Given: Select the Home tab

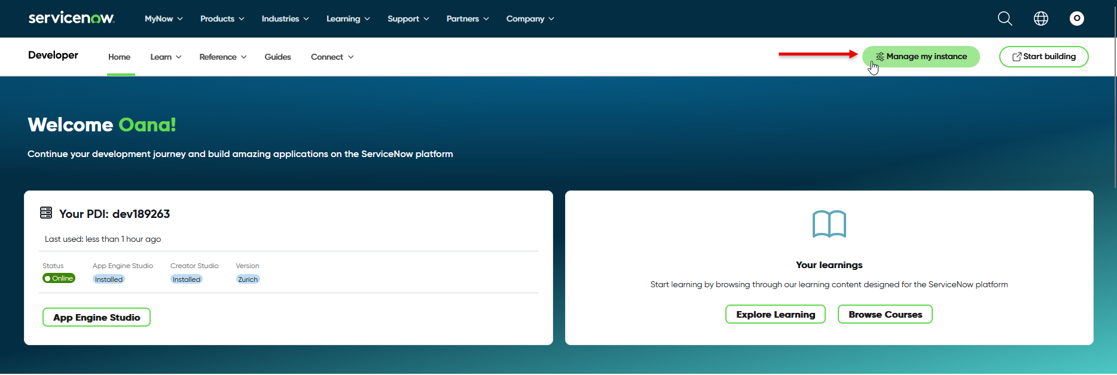Looking at the screenshot, I should [x=119, y=57].
